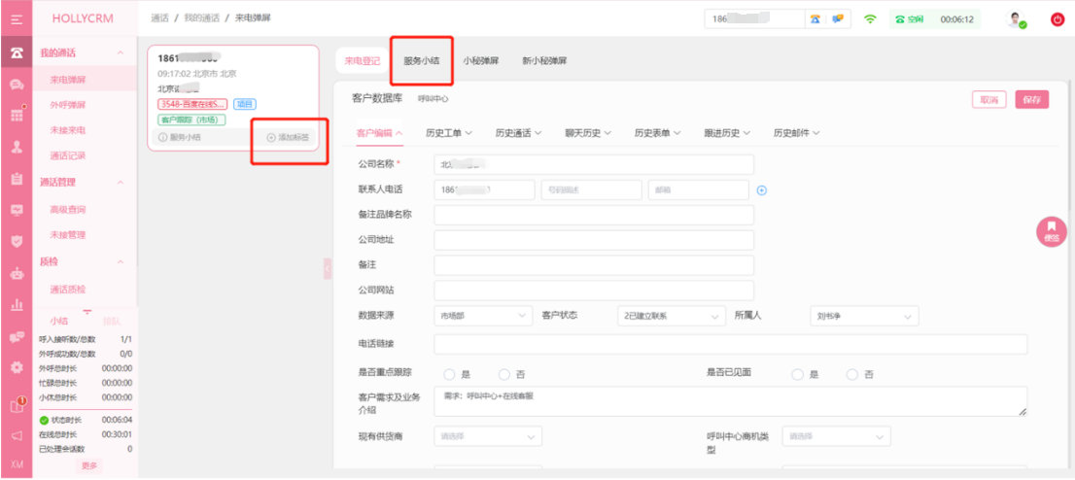Collapse the 质检 menu group
Image resolution: width=1075 pixels, height=480 pixels.
pos(120,261)
